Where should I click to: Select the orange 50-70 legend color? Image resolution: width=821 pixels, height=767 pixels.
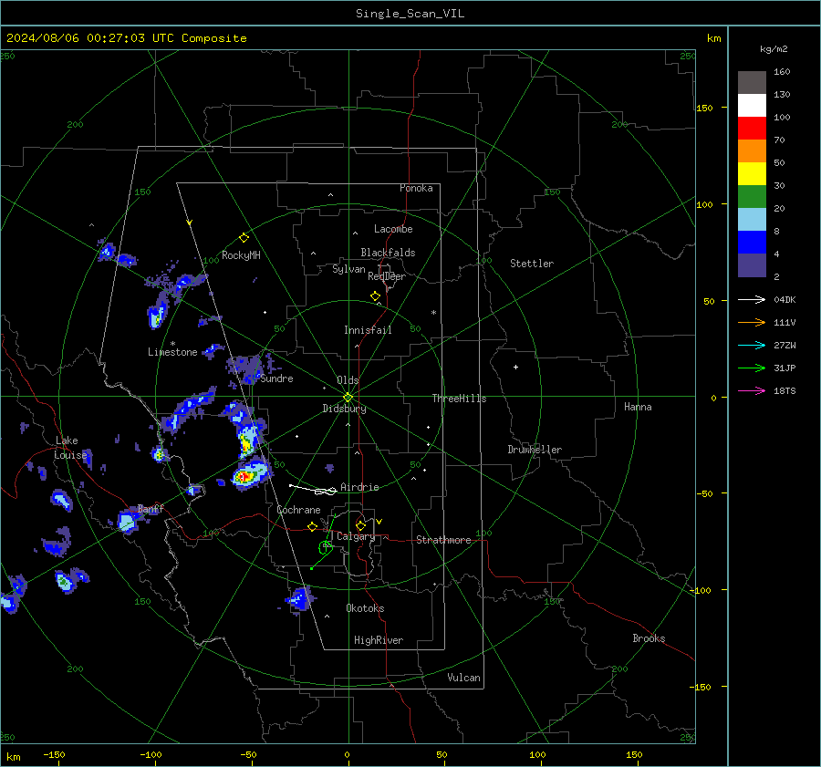[752, 150]
